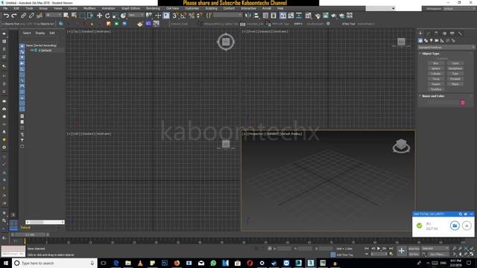This screenshot has width=477, height=268.
Task: Toggle Window/Crossing selection mode
Action: [x=90, y=16]
